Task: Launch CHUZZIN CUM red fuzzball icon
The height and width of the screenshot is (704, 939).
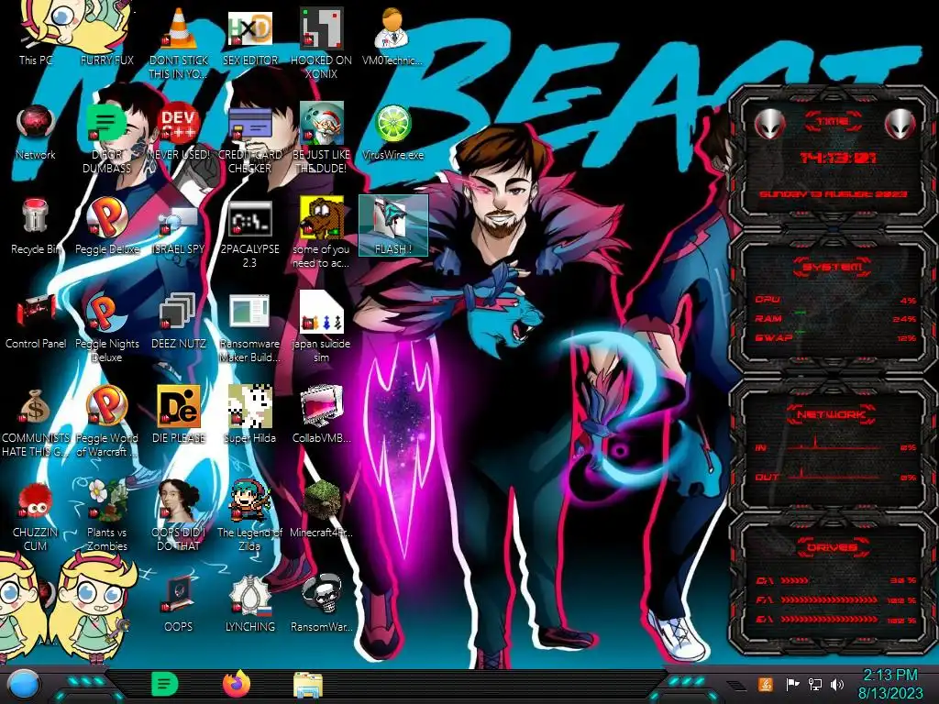Action: [36, 516]
